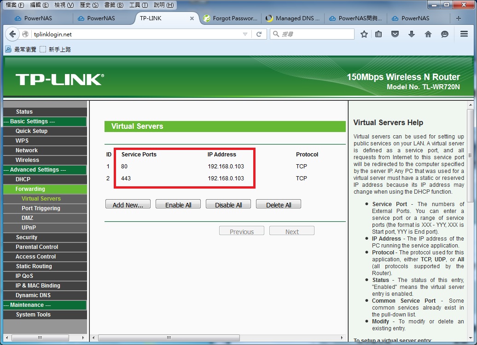The image size is (477, 345).
Task: Open Dynamic DNS in the sidebar
Action: [45, 295]
